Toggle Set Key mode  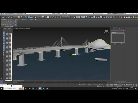tap(111, 86)
